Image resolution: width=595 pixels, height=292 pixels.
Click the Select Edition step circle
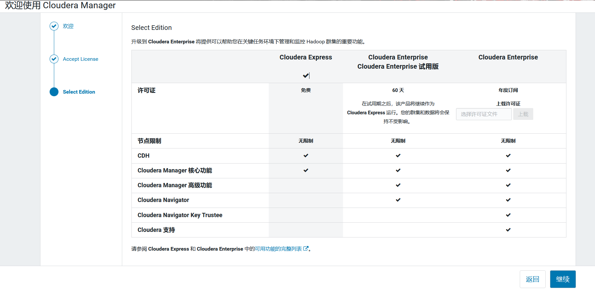click(54, 92)
